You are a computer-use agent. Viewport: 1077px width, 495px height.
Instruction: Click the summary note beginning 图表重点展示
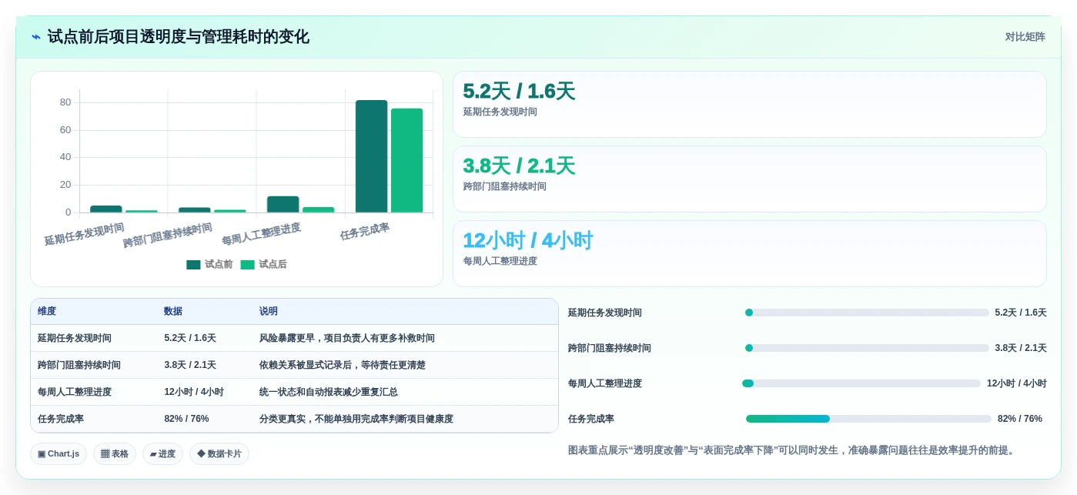tap(791, 450)
